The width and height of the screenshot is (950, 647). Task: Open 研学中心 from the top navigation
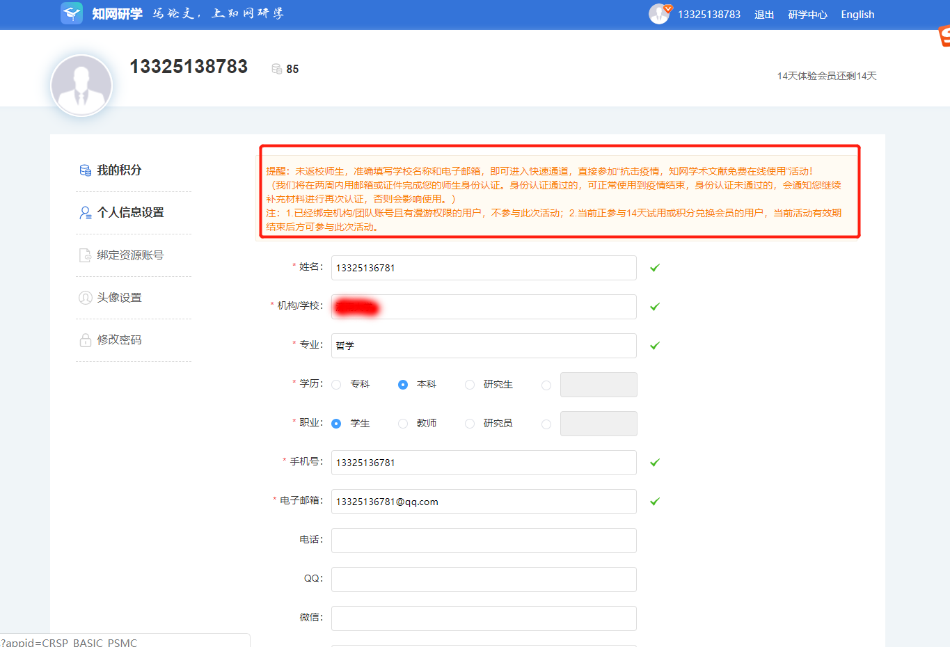[807, 15]
